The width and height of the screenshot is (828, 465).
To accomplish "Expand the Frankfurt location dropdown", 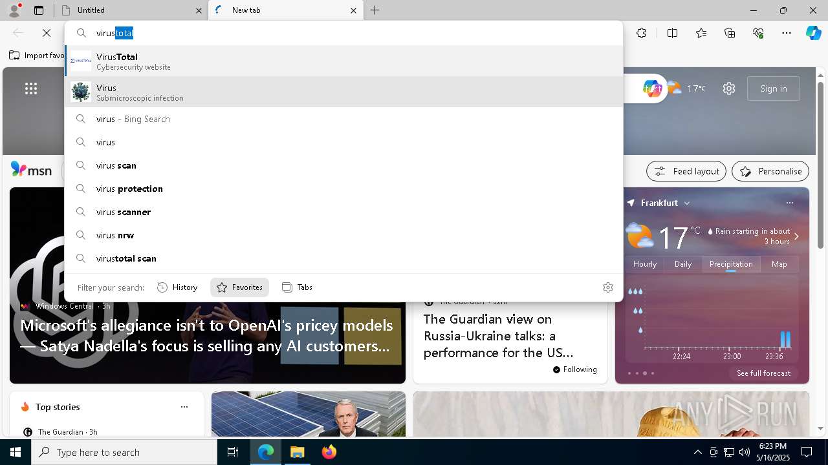I will (687, 203).
